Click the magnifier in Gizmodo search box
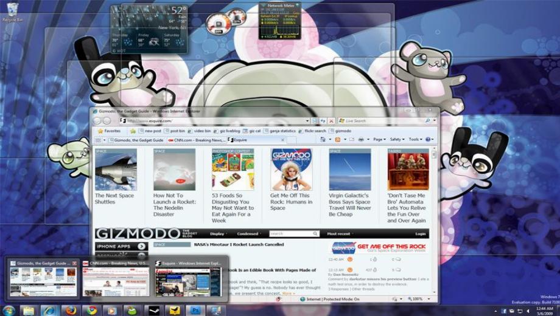560x316 pixels. 315,233
